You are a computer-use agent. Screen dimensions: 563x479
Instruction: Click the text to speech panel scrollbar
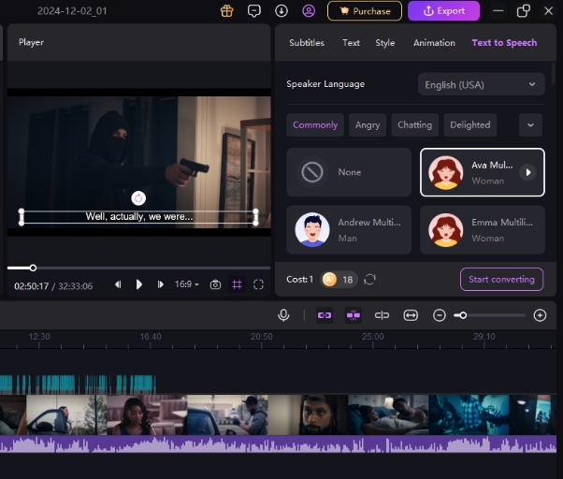[x=554, y=74]
